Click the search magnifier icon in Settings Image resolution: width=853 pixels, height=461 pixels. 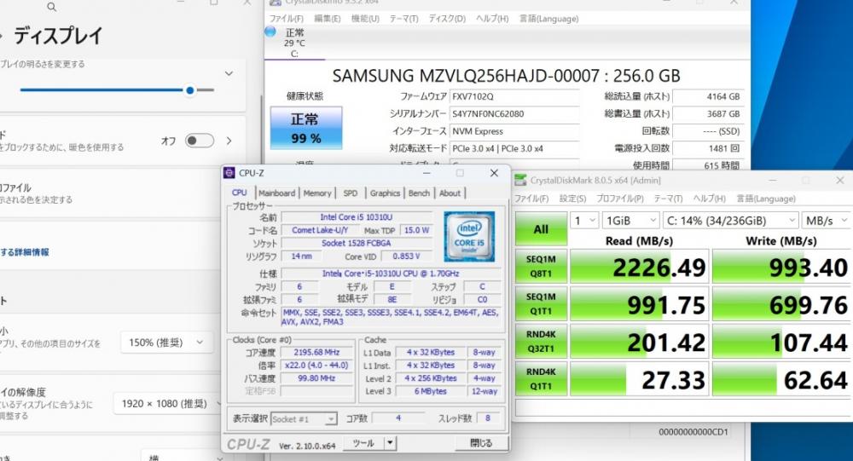(x=52, y=7)
